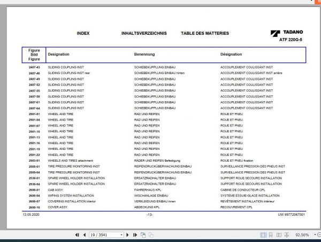Click 'SCHIEBEKUPPLUNG EINBAU hinten' entry
321x242 pixels.
159,73
